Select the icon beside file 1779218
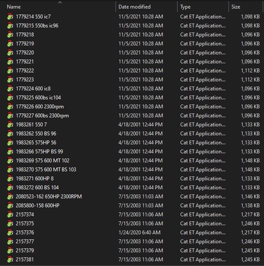This screenshot has width=264, height=266. pyautogui.click(x=10, y=35)
